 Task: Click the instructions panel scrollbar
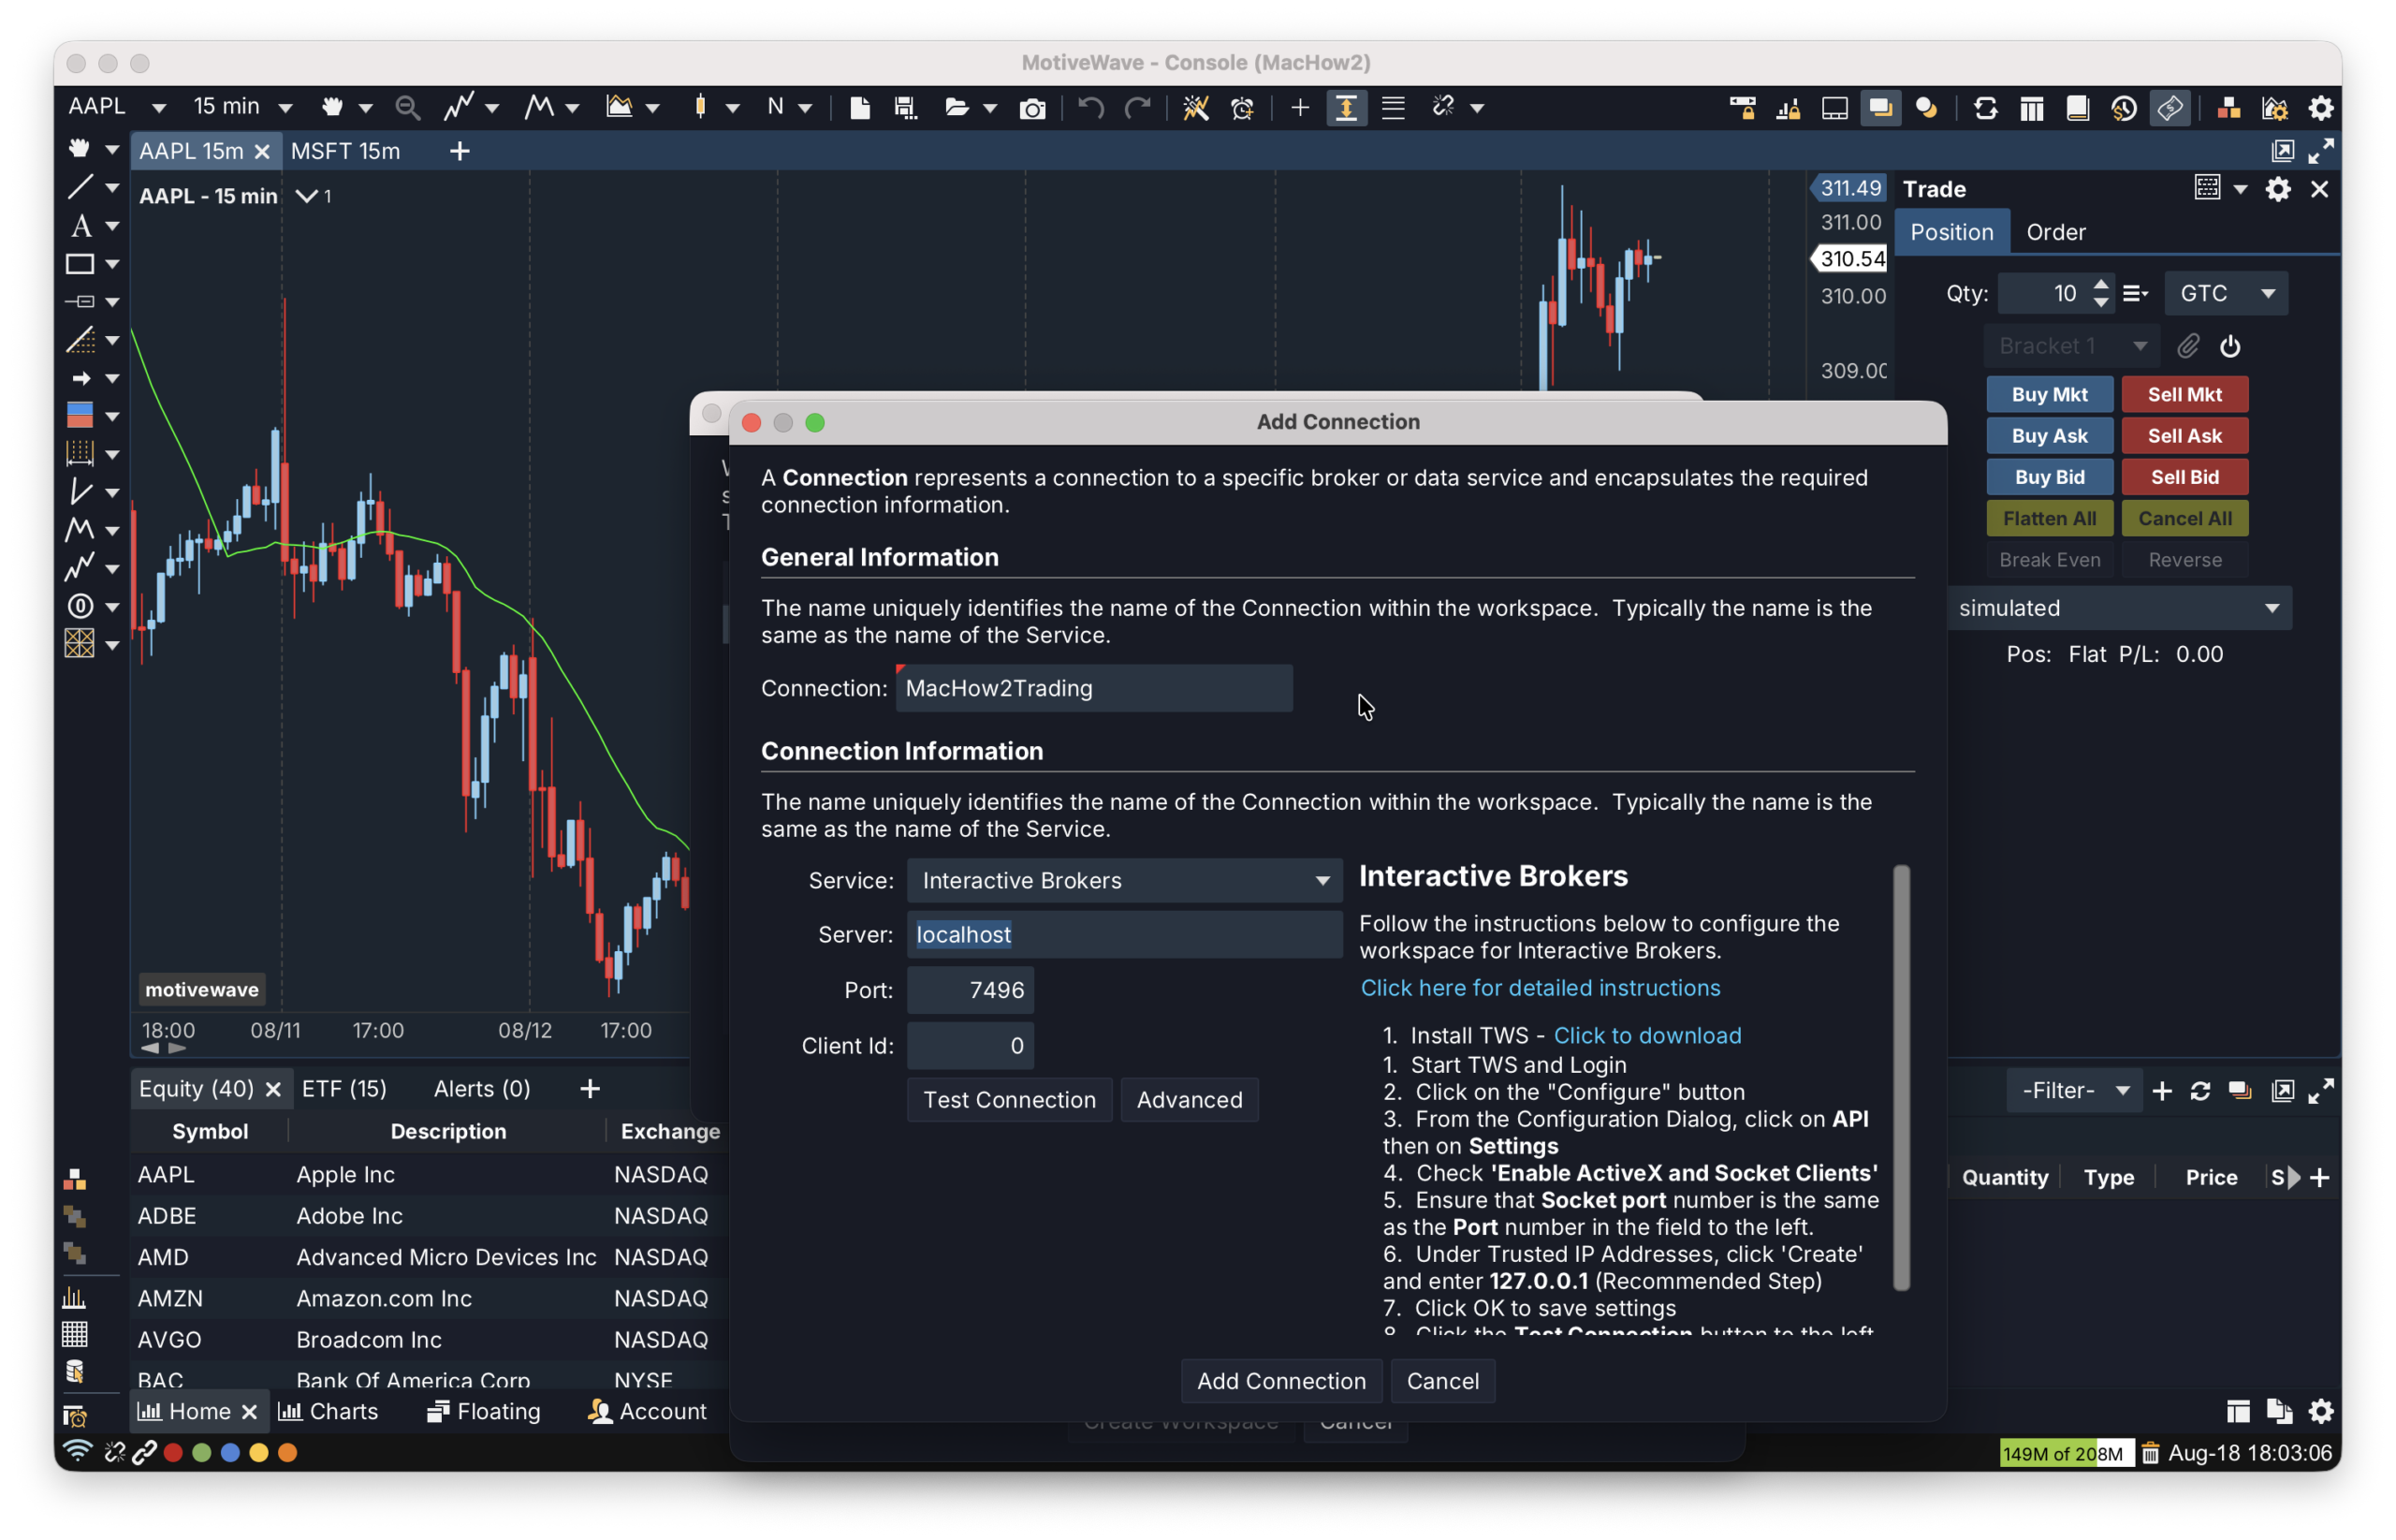(x=1901, y=1078)
